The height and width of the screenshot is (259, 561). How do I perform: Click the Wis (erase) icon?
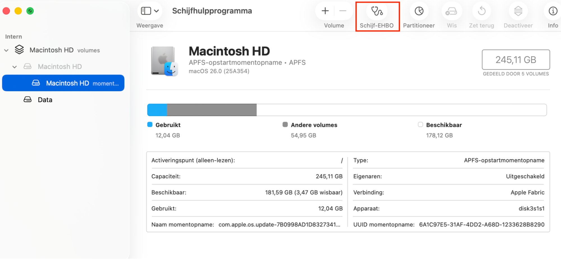[x=452, y=11]
